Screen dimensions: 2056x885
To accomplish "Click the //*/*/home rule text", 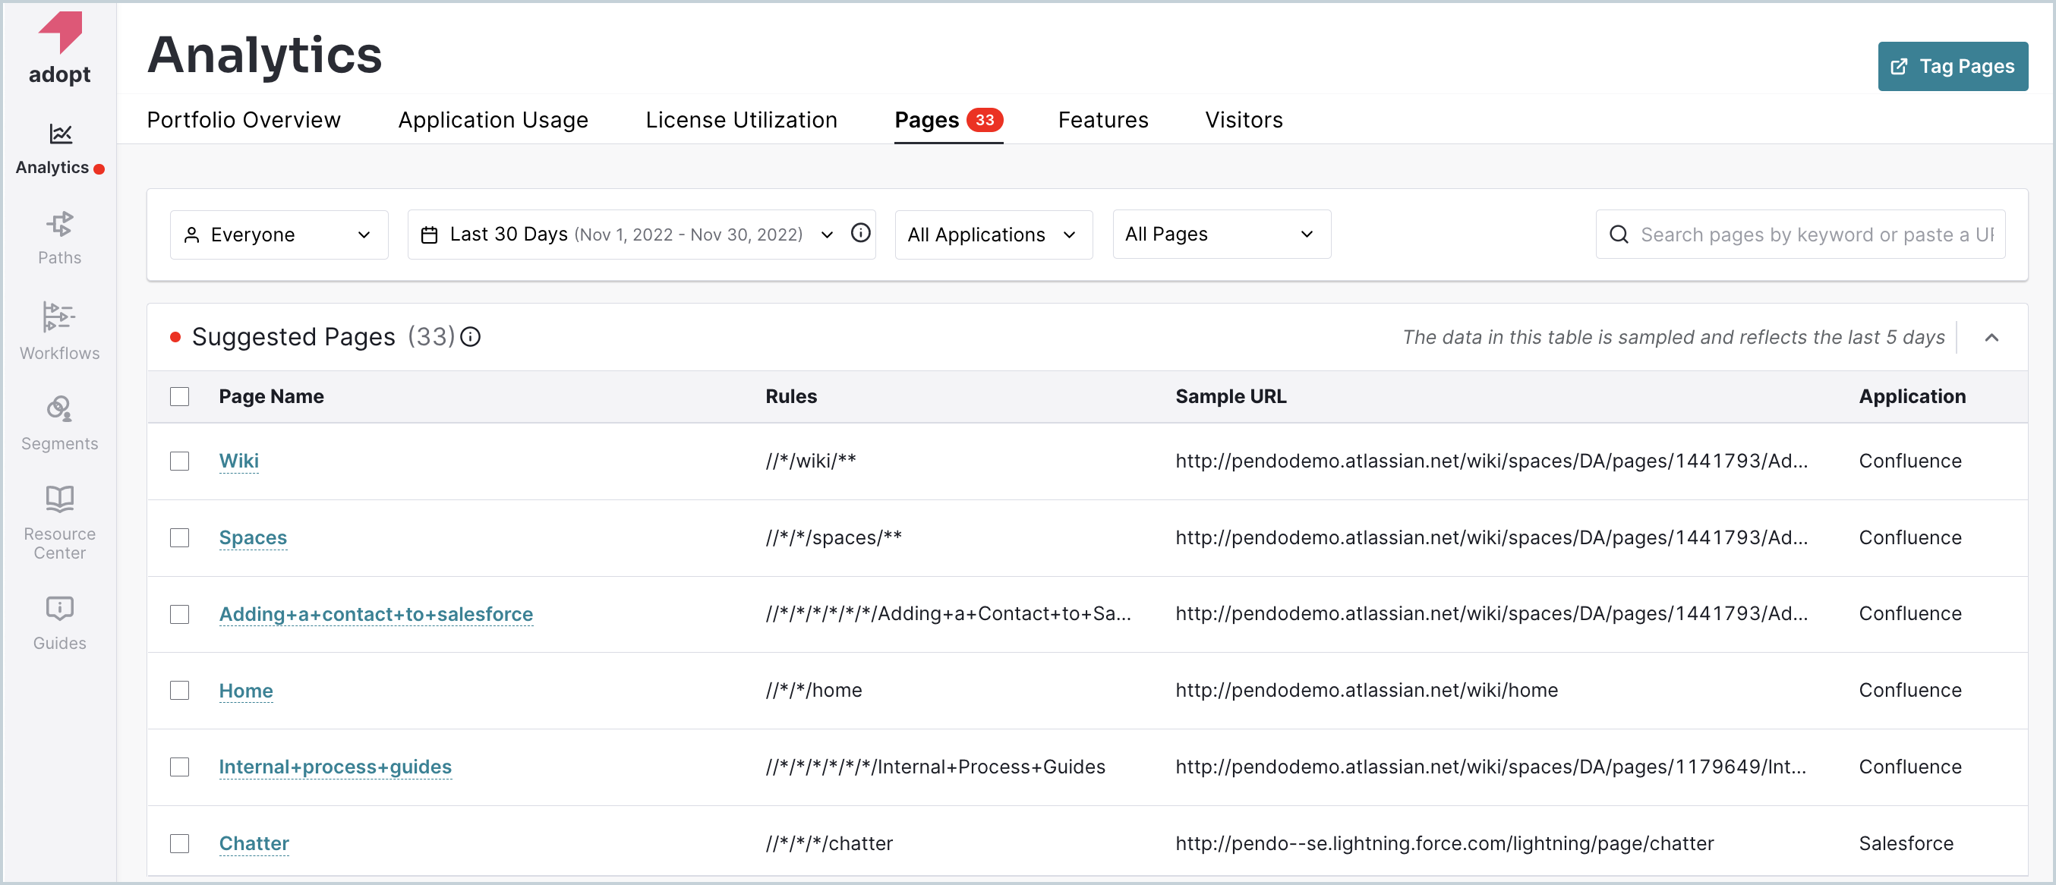I will 814,690.
